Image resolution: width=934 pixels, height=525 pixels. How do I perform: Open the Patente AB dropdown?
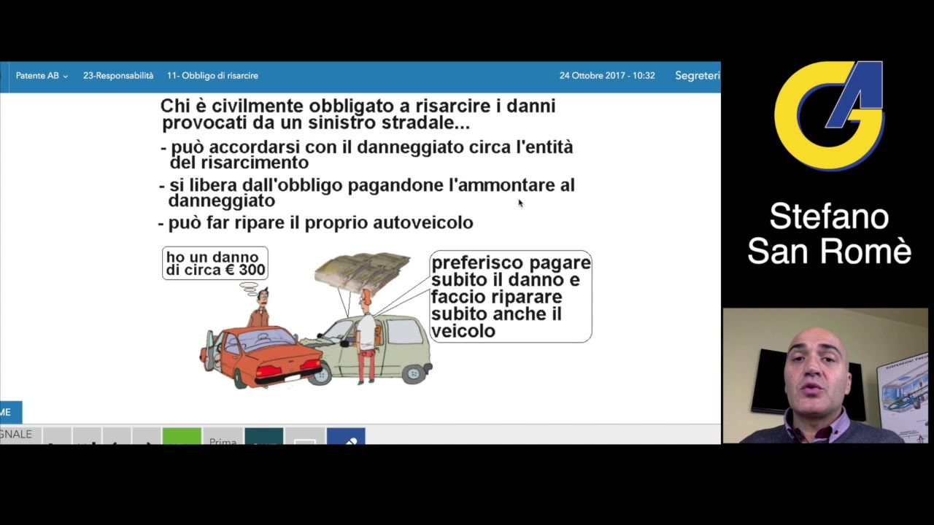(42, 76)
